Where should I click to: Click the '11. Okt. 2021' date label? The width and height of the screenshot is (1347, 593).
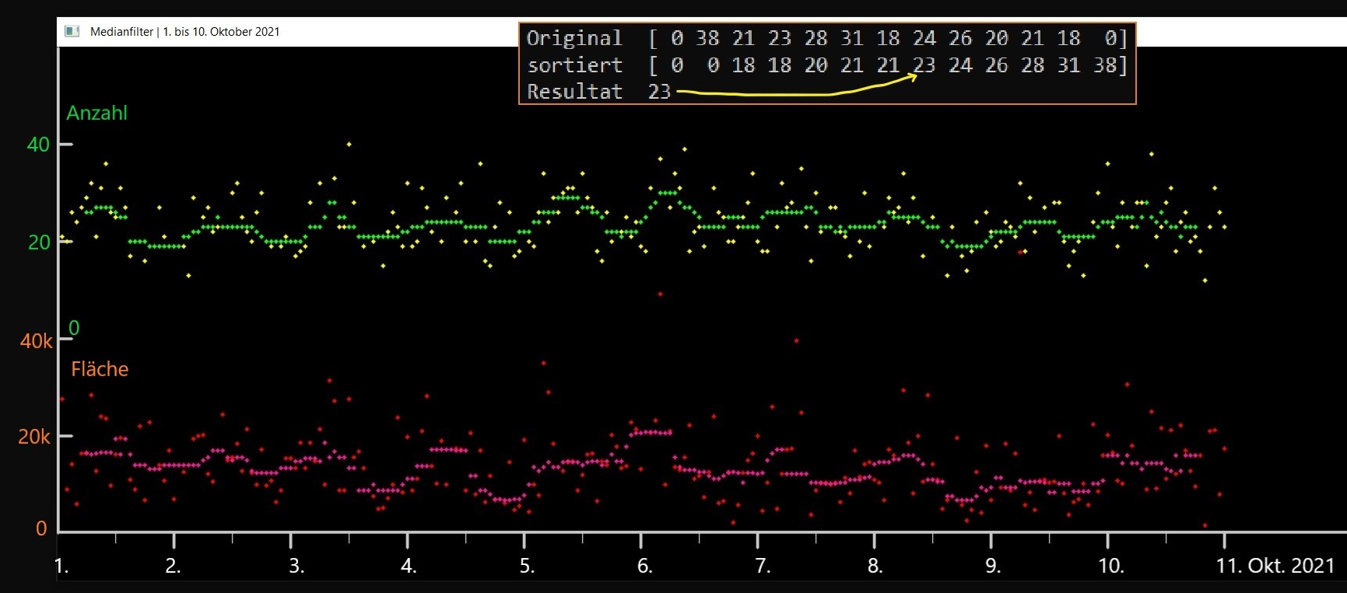1275,566
